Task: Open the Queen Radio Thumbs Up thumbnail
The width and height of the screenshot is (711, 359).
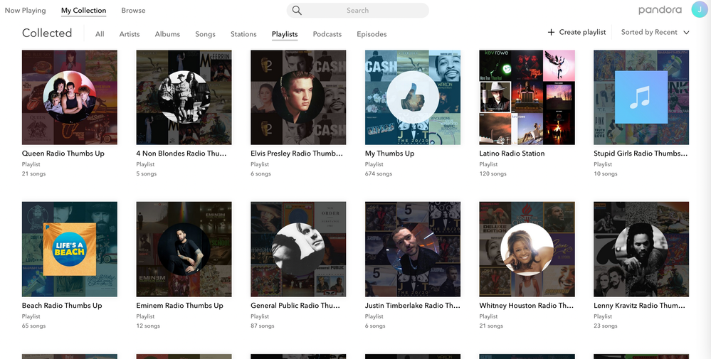Action: tap(69, 97)
